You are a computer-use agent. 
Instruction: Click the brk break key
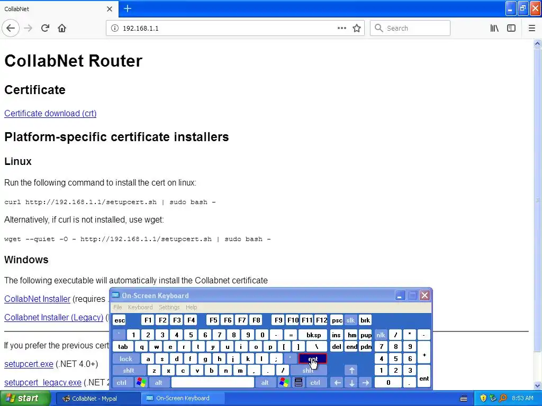365,320
